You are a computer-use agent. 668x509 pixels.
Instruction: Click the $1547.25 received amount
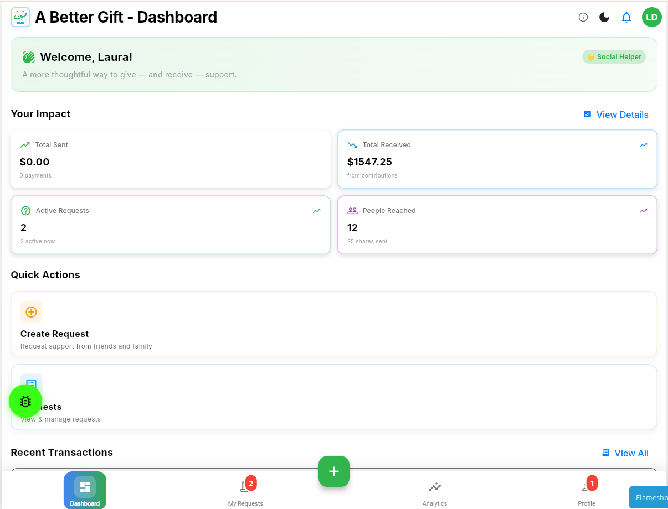[x=371, y=162]
